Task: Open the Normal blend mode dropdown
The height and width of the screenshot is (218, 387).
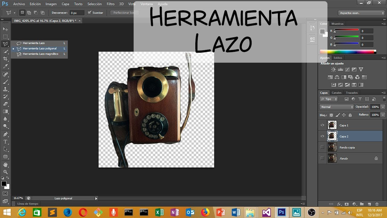Action: click(337, 107)
